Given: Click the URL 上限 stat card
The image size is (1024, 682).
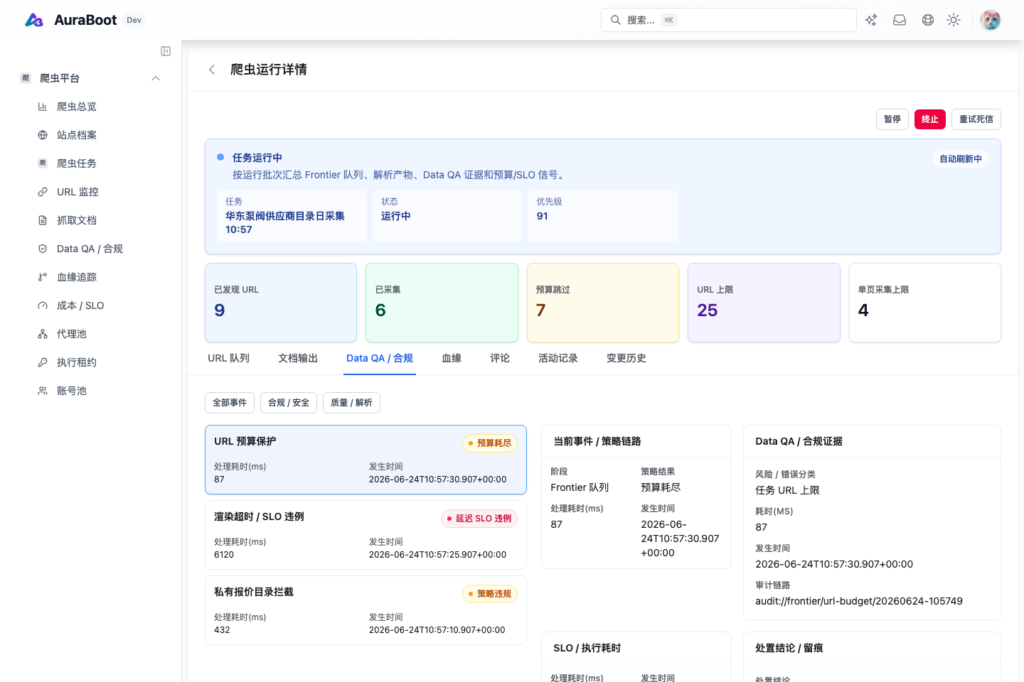Looking at the screenshot, I should [764, 303].
